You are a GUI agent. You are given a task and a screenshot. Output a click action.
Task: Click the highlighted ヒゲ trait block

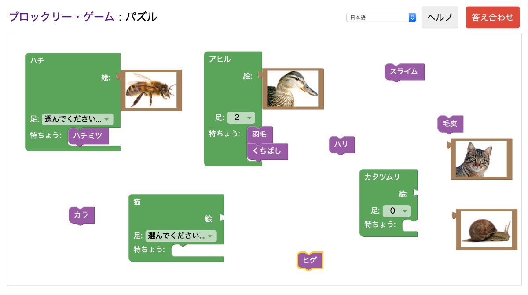(310, 261)
